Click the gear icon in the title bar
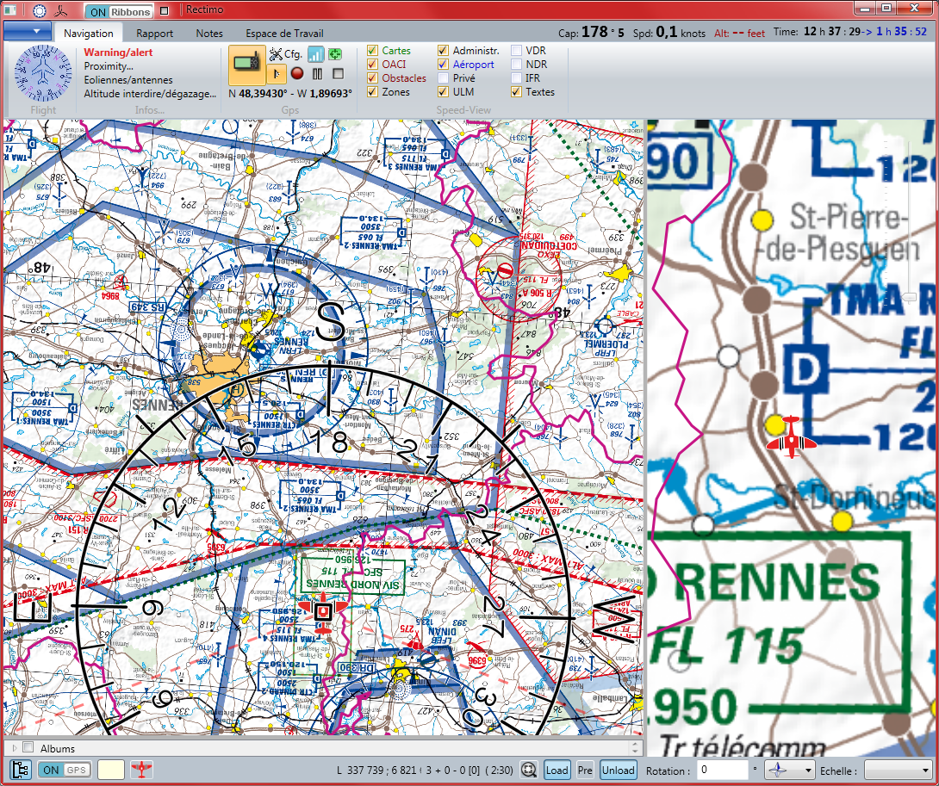 point(39,11)
